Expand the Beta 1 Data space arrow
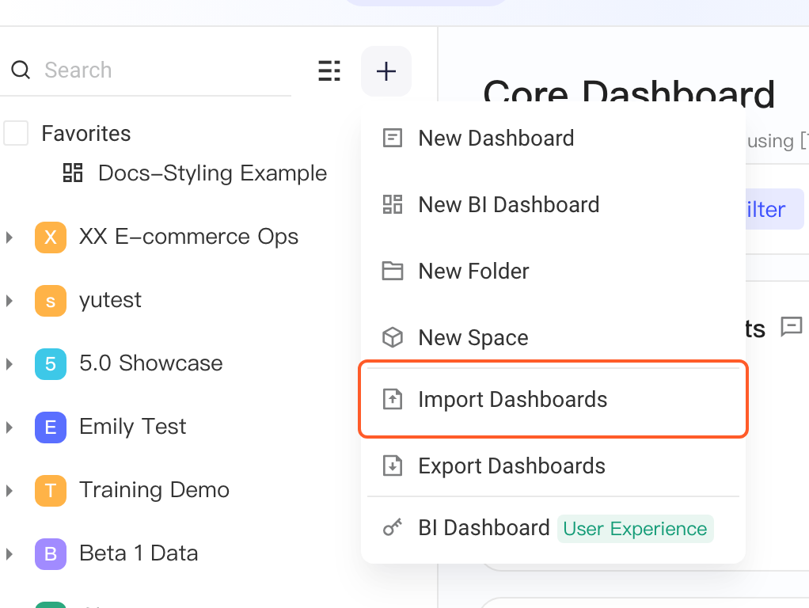The image size is (809, 608). pos(9,554)
